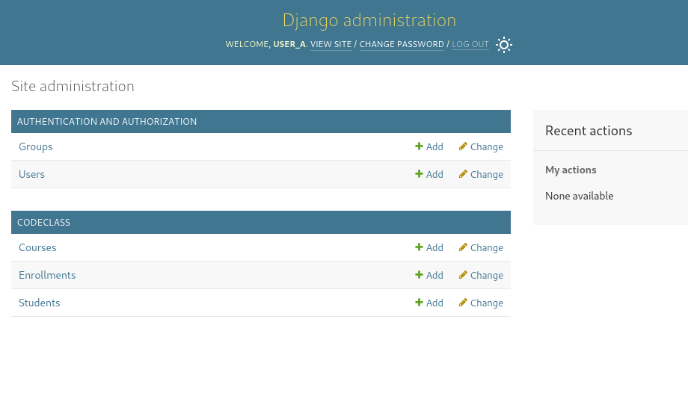Open the Courses model list

(x=37, y=247)
